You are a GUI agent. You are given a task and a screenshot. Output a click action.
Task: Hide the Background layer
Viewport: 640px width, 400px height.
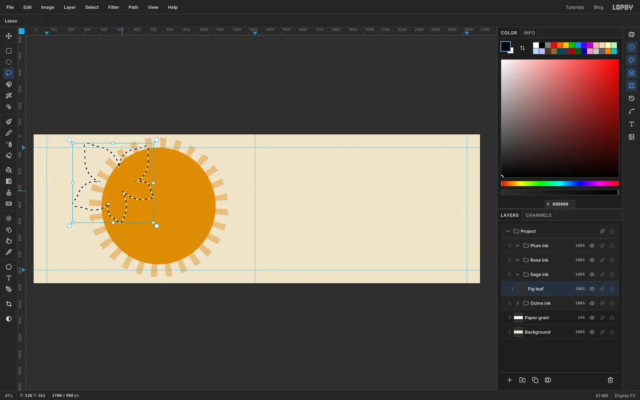tap(592, 332)
